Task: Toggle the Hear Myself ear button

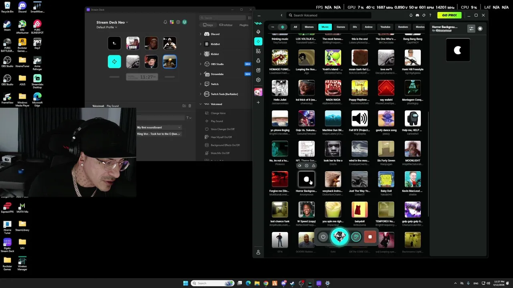Action: [356, 237]
